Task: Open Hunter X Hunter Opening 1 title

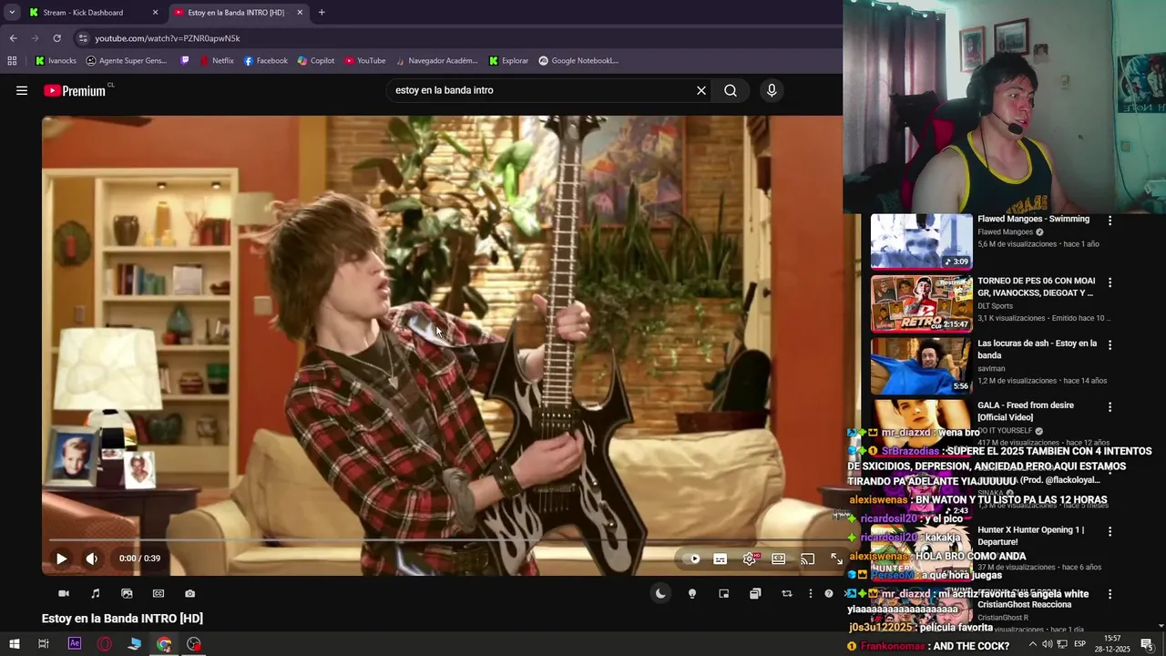Action: tap(1031, 536)
